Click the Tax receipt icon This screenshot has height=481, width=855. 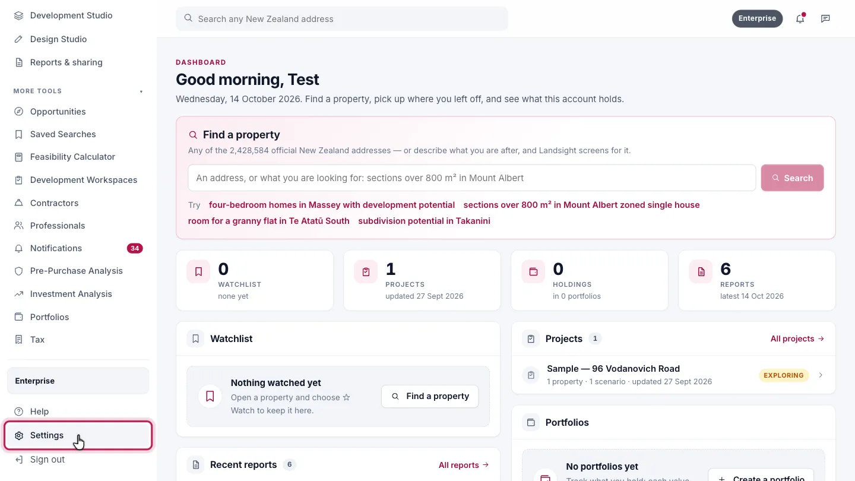coord(19,340)
